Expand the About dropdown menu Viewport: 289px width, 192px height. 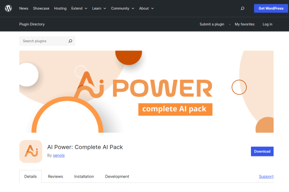[x=146, y=9]
